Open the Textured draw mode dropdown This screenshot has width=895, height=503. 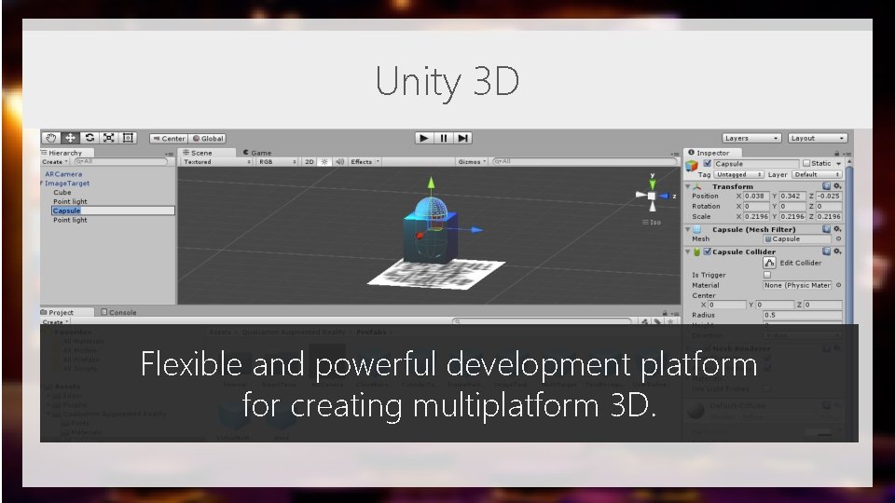click(x=217, y=162)
